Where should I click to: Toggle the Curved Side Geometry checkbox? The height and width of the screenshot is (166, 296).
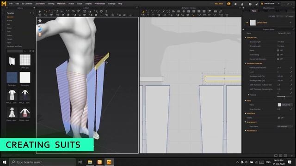click(278, 59)
